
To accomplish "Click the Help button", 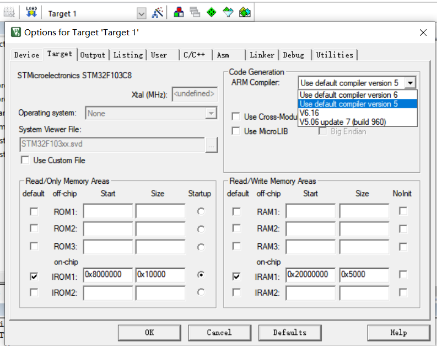I will click(x=398, y=333).
